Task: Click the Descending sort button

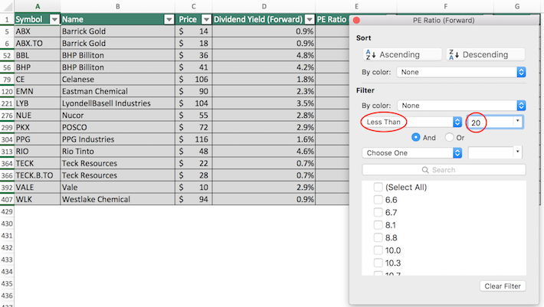Action: 485,54
